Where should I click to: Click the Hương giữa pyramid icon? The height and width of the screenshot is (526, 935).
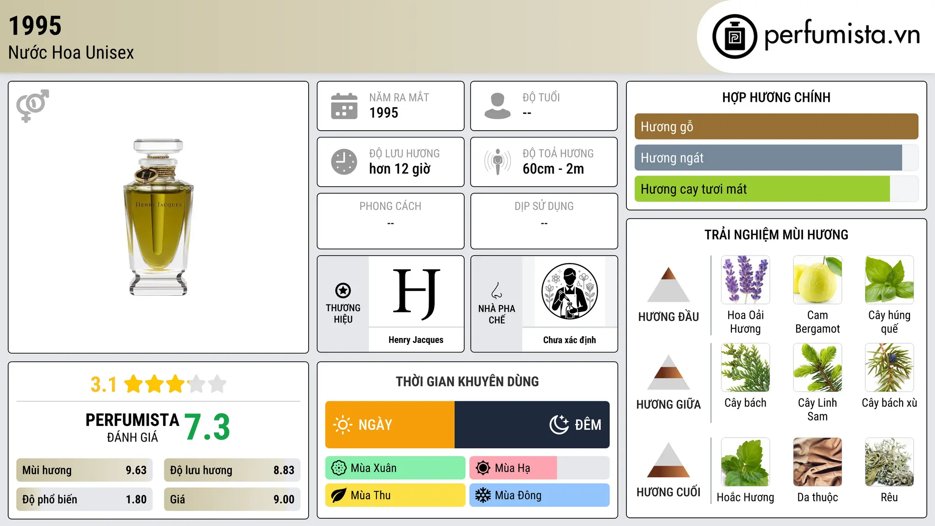(x=668, y=372)
